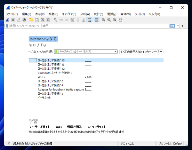Select ローカル エリア接続* 12 interface
The height and width of the screenshot is (150, 192).
click(96, 69)
